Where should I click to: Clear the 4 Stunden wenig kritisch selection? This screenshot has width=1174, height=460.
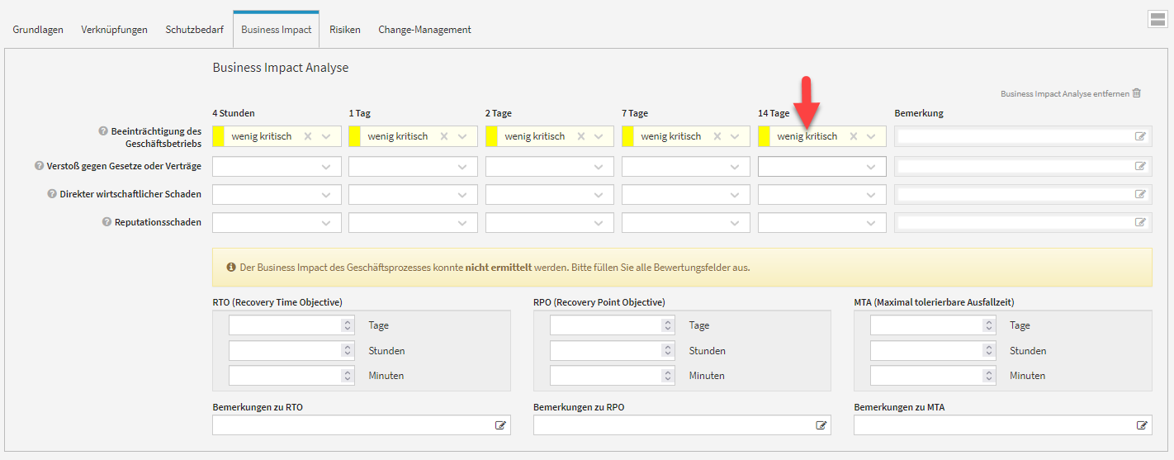(308, 137)
